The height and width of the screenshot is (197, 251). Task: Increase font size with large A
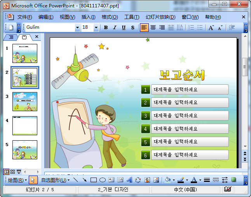(x=211, y=28)
